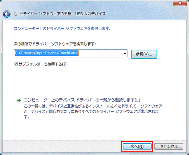Image resolution: width=189 pixels, height=155 pixels.
Task: Open the driver location dropdown arrow
Action: 125,53
